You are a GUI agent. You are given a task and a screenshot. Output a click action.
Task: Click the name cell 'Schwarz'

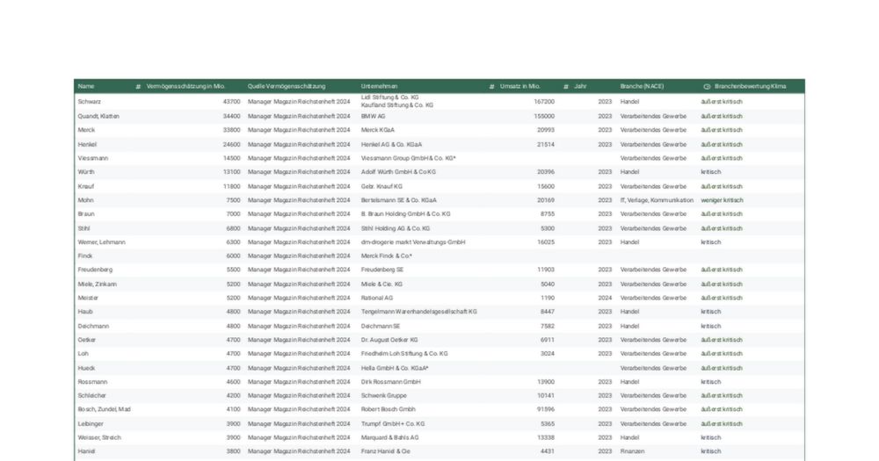(x=89, y=102)
